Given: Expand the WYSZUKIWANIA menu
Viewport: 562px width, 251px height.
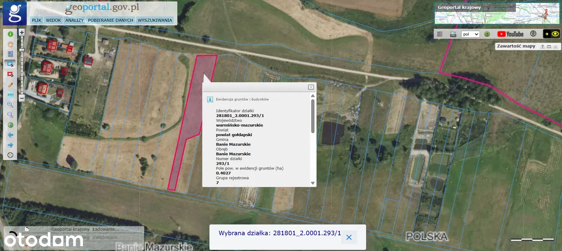Looking at the screenshot, I should coord(155,20).
